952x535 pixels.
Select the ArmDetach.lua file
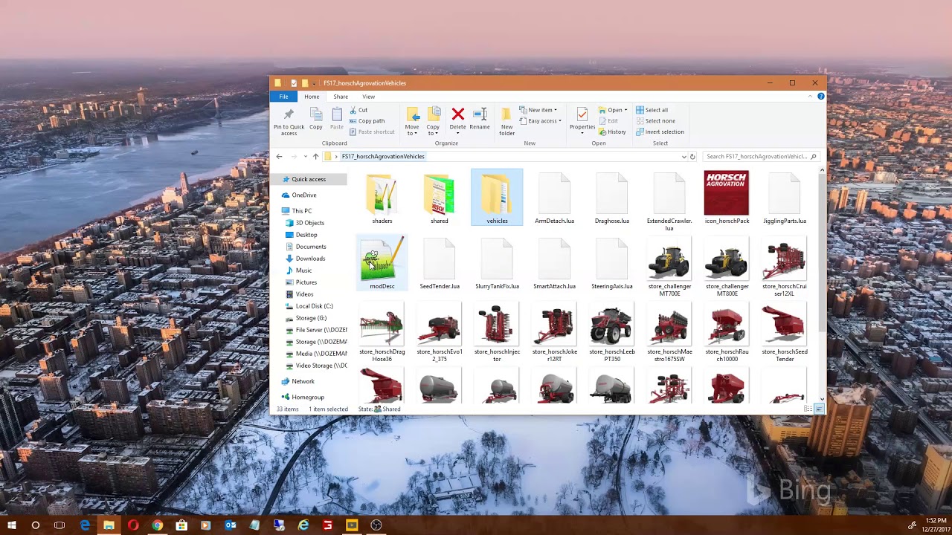click(x=554, y=198)
